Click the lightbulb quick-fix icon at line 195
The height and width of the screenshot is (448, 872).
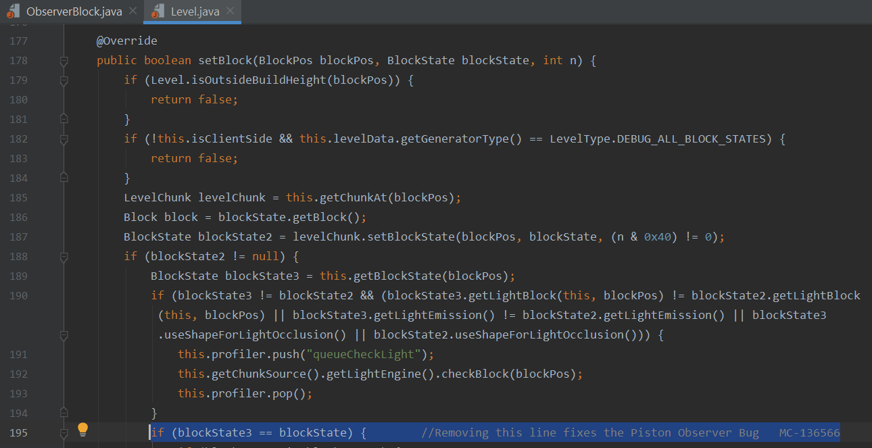point(82,429)
